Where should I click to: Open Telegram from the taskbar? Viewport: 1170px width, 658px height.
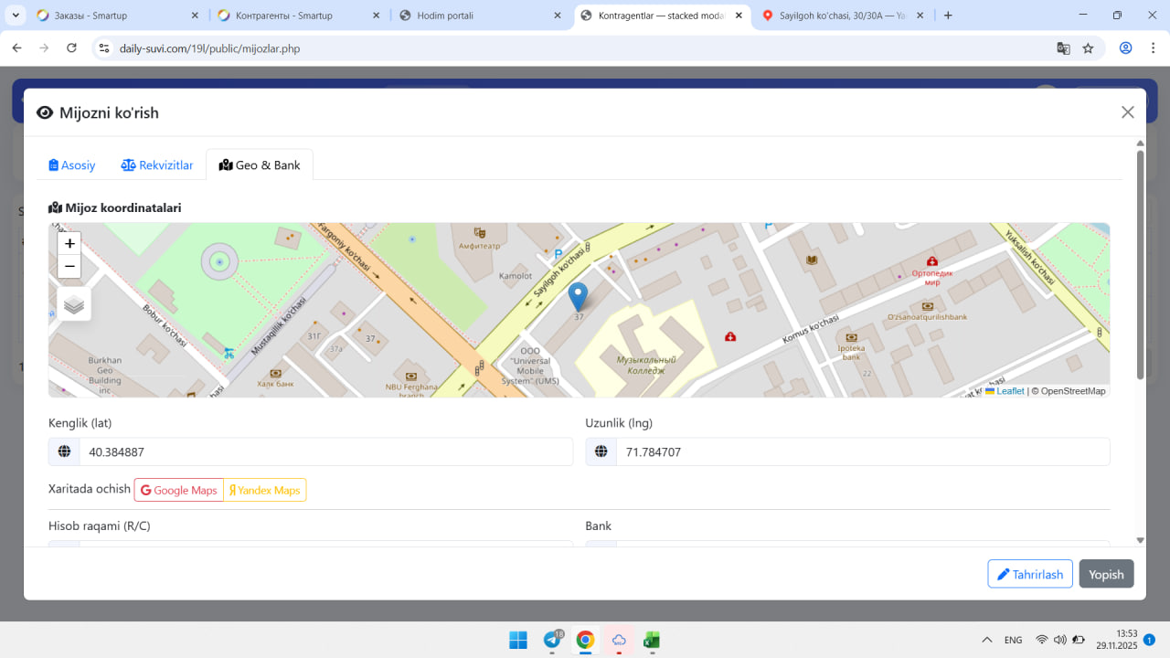[552, 640]
